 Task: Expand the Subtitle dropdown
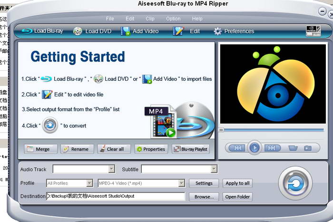tap(214, 169)
